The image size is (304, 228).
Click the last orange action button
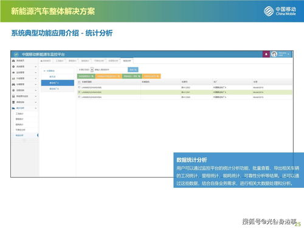click(151, 76)
